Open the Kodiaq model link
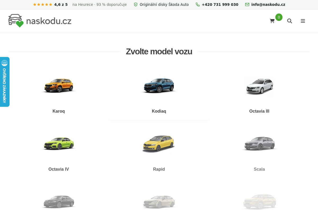This screenshot has width=318, height=212. pos(159,111)
